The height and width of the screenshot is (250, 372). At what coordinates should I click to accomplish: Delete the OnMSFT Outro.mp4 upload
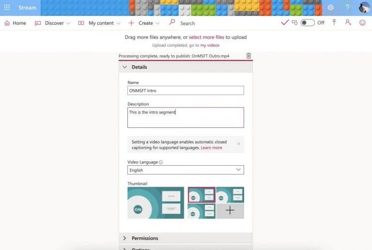click(248, 56)
